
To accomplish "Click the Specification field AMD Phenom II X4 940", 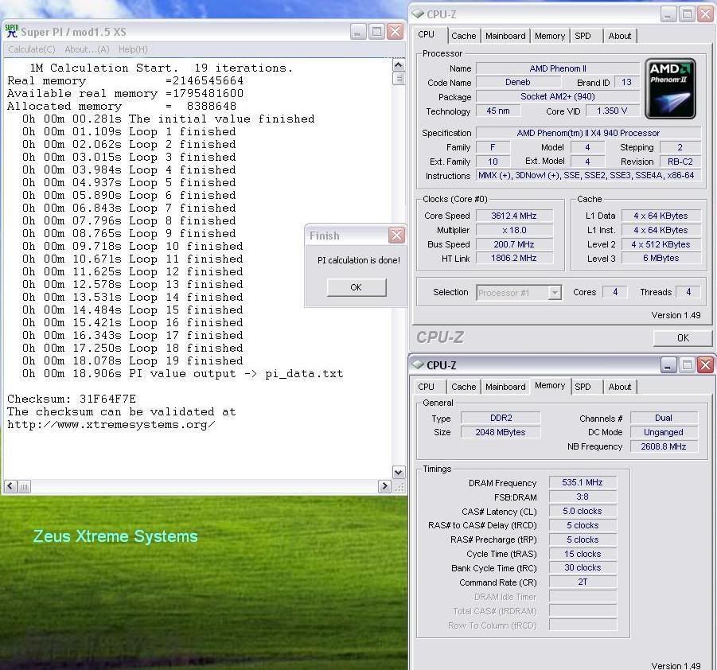I will click(x=588, y=133).
